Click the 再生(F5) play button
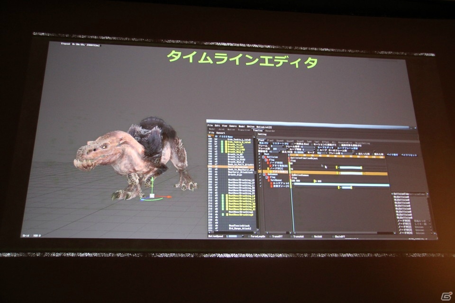Screen dimensions: 455x303 pyautogui.click(x=264, y=143)
